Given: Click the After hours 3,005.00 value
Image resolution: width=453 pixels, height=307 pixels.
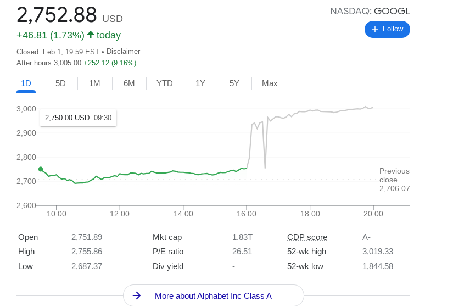Looking at the screenshot, I should (68, 63).
